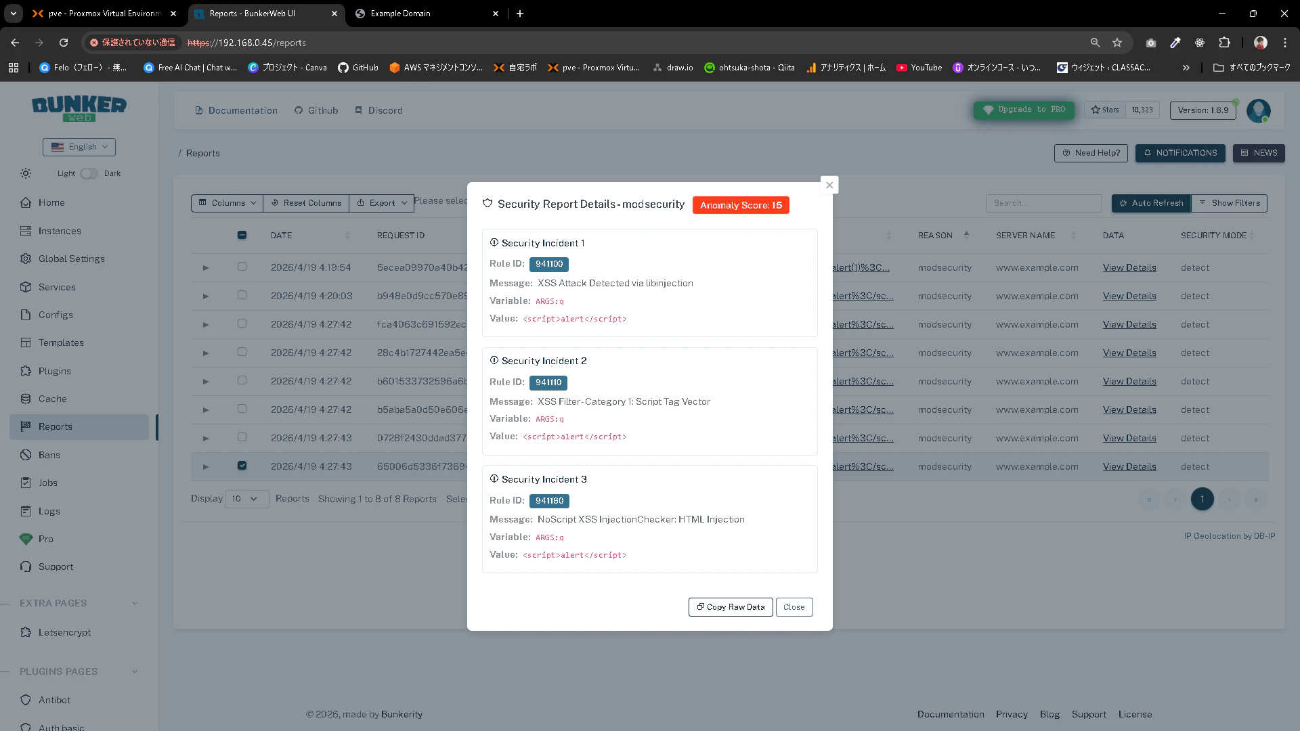Screen dimensions: 1300x731
Task: Expand the row dated 2026/4/19 4:19:54
Action: pos(206,268)
